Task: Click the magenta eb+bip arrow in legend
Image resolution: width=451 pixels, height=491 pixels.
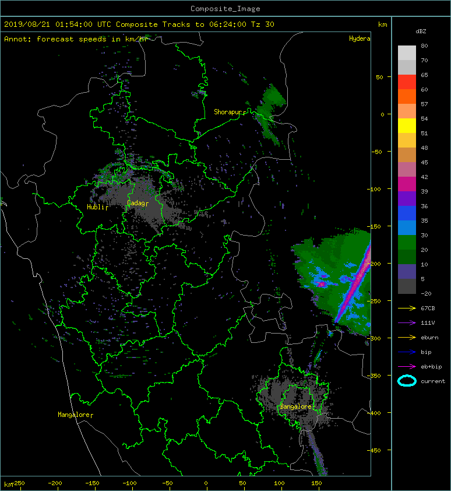Action: coord(407,366)
